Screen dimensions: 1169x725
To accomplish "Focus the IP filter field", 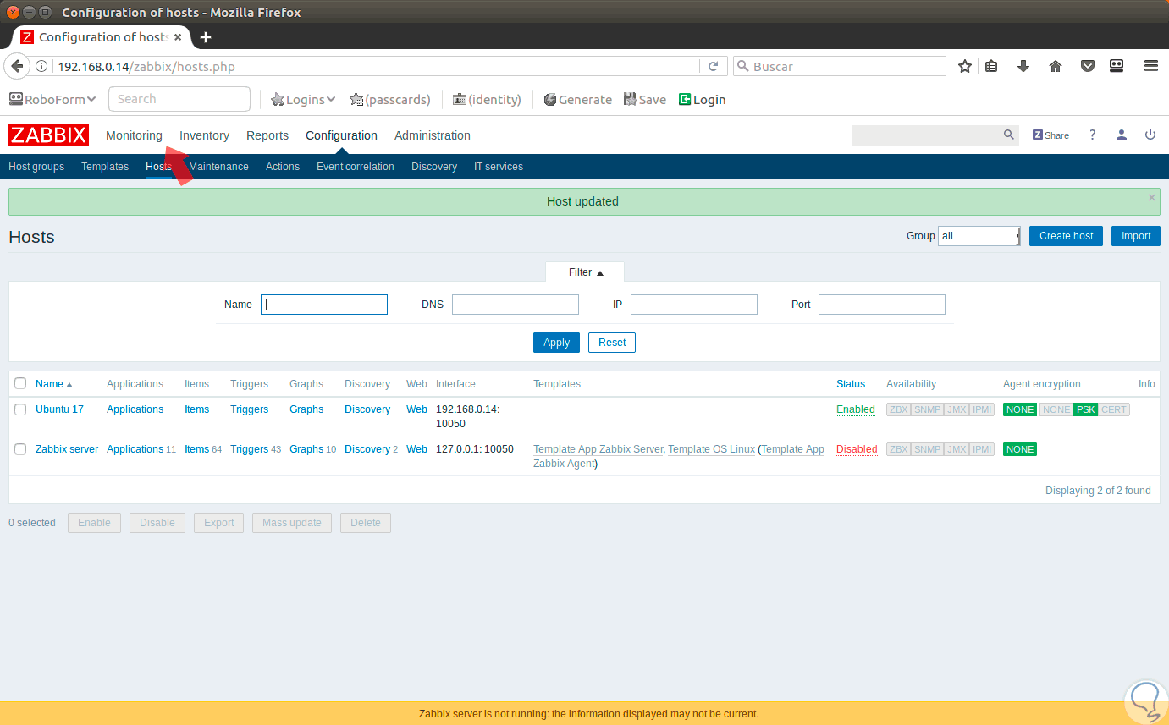I will [694, 305].
